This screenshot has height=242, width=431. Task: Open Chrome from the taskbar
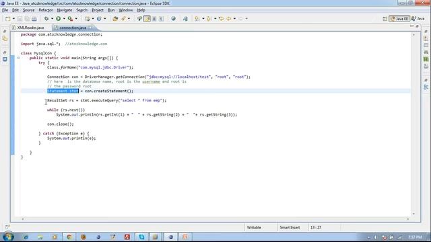point(69,237)
